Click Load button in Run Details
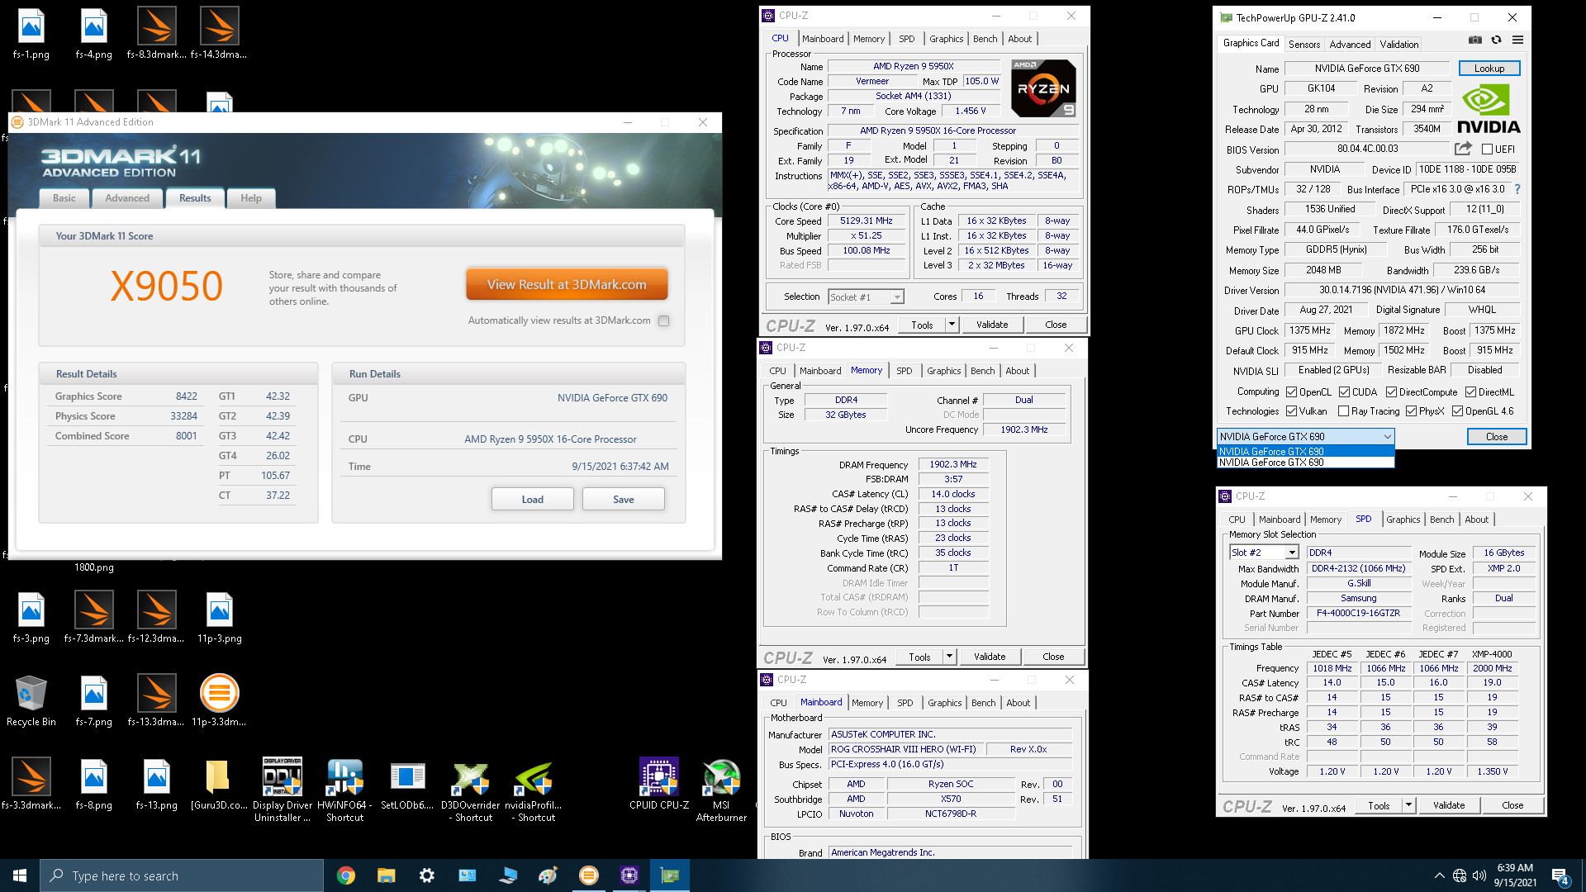Screen dimensions: 1586x892 (533, 499)
